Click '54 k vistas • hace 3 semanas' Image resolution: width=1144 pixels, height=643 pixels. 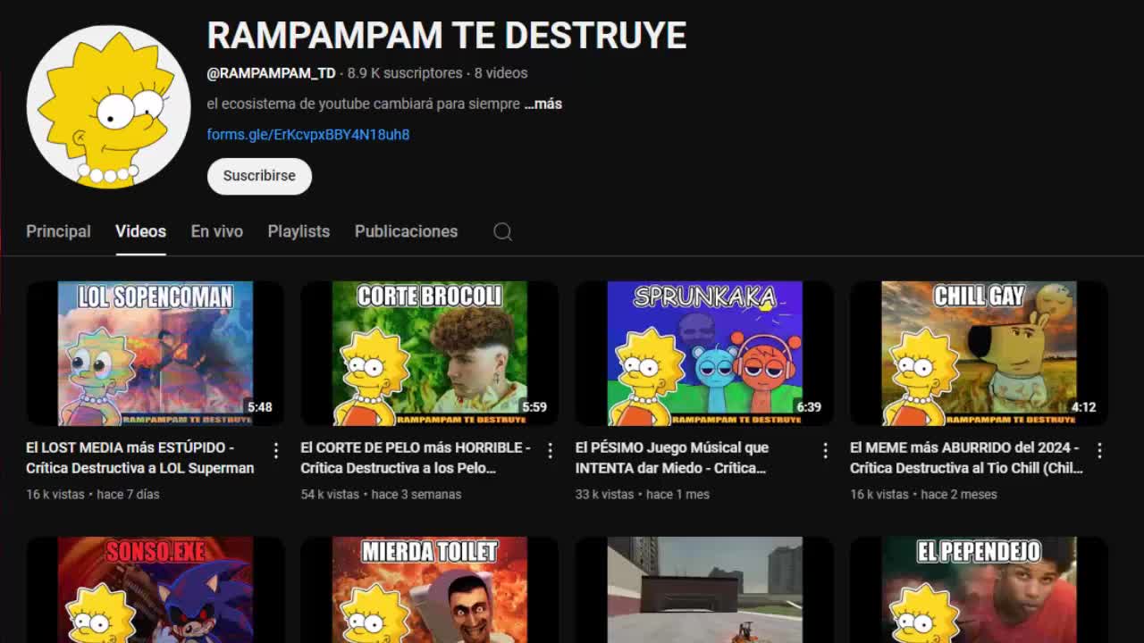pos(381,494)
